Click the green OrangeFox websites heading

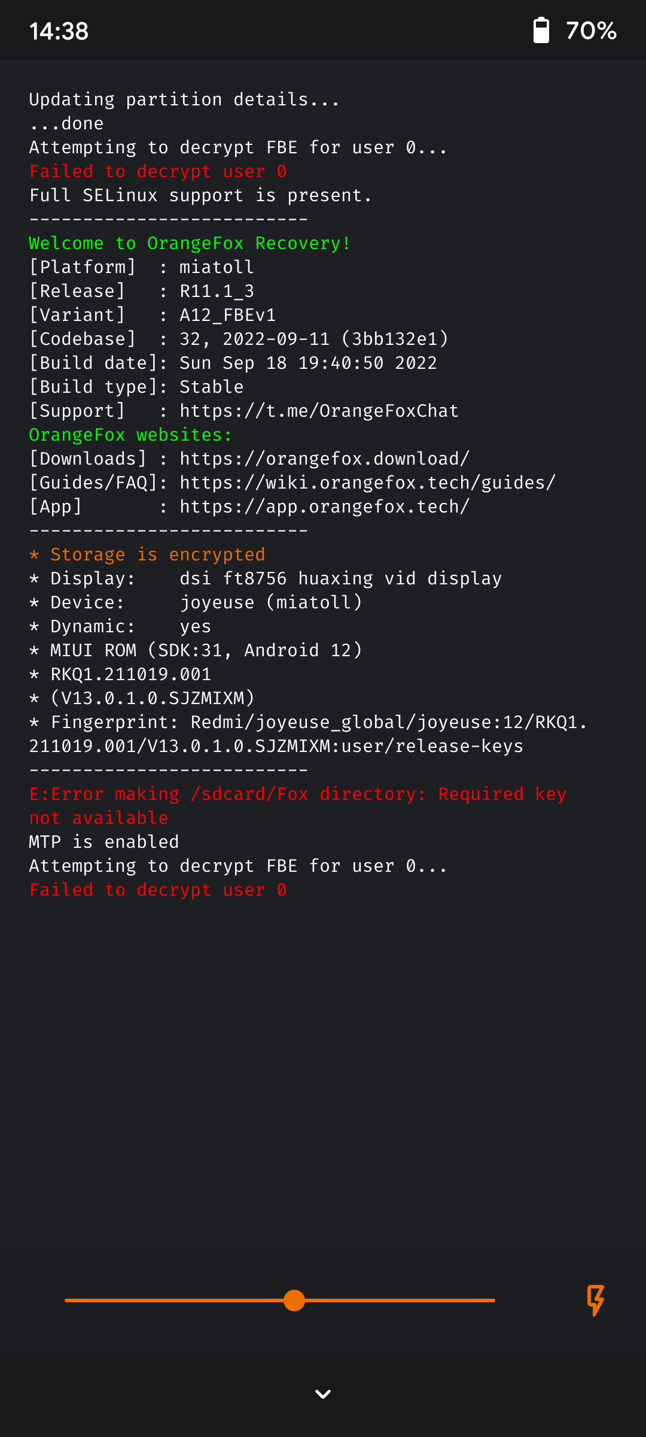pyautogui.click(x=130, y=435)
